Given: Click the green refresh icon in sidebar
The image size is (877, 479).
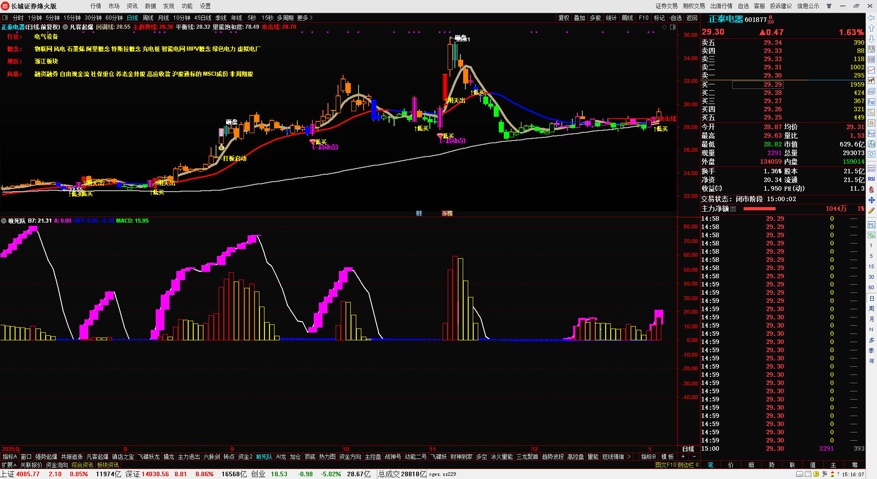Looking at the screenshot, I should [871, 235].
